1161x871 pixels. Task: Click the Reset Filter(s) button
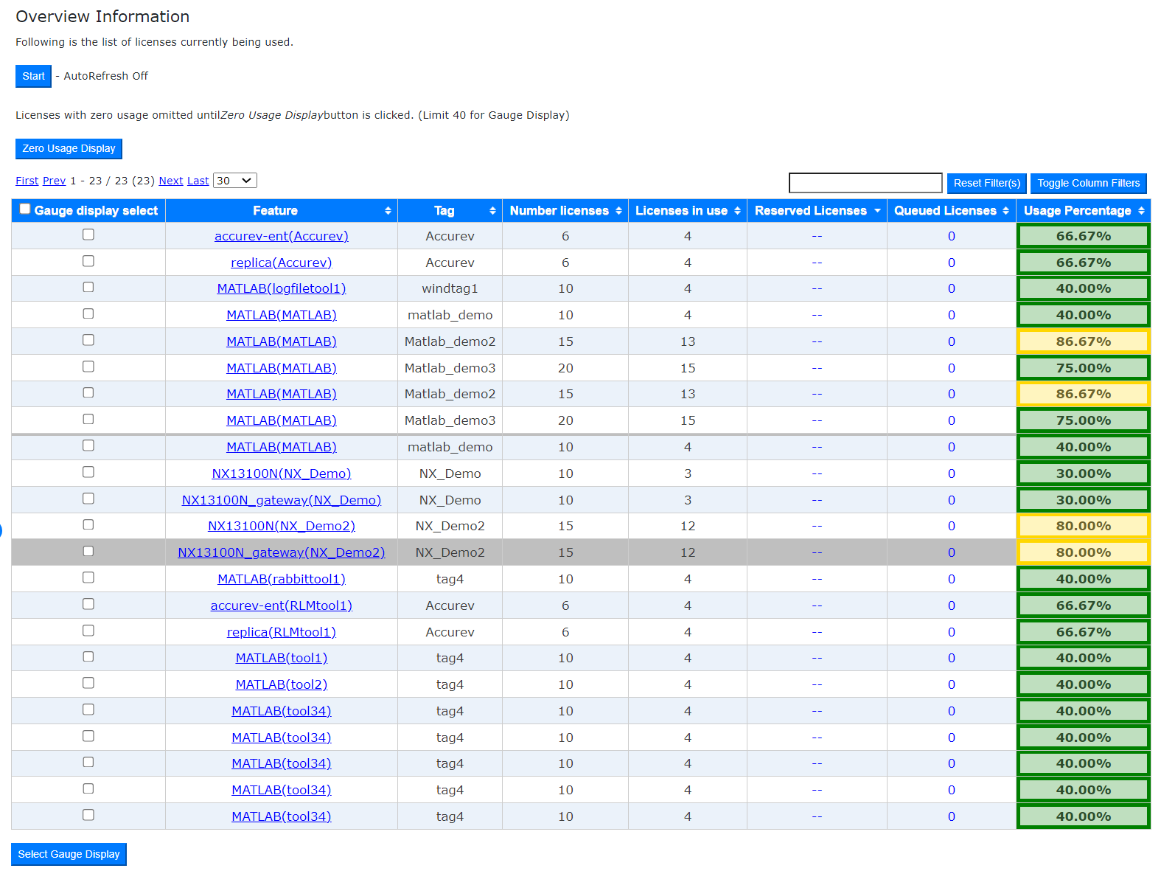[x=987, y=183]
